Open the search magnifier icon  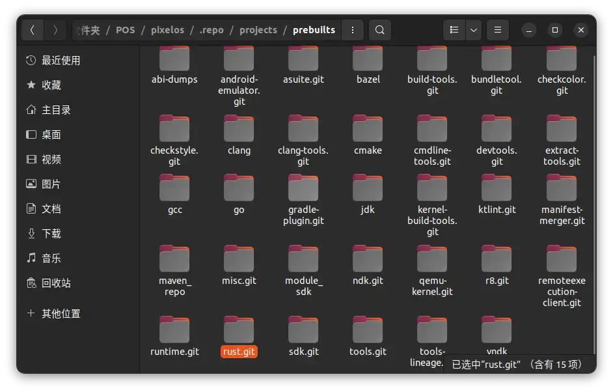(x=380, y=30)
